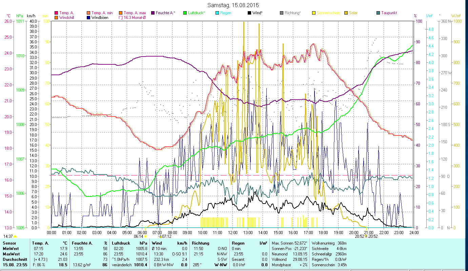Click the Neumond 13.09.15 entry
468x271 pixels.
290,254
